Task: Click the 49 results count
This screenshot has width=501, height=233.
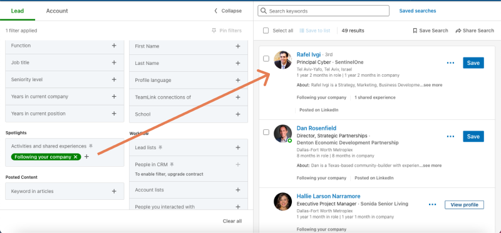Action: point(353,31)
